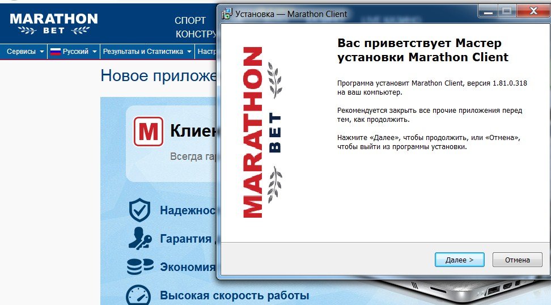Click the Установка — Marathon Client title
551x305 pixels.
coord(291,14)
